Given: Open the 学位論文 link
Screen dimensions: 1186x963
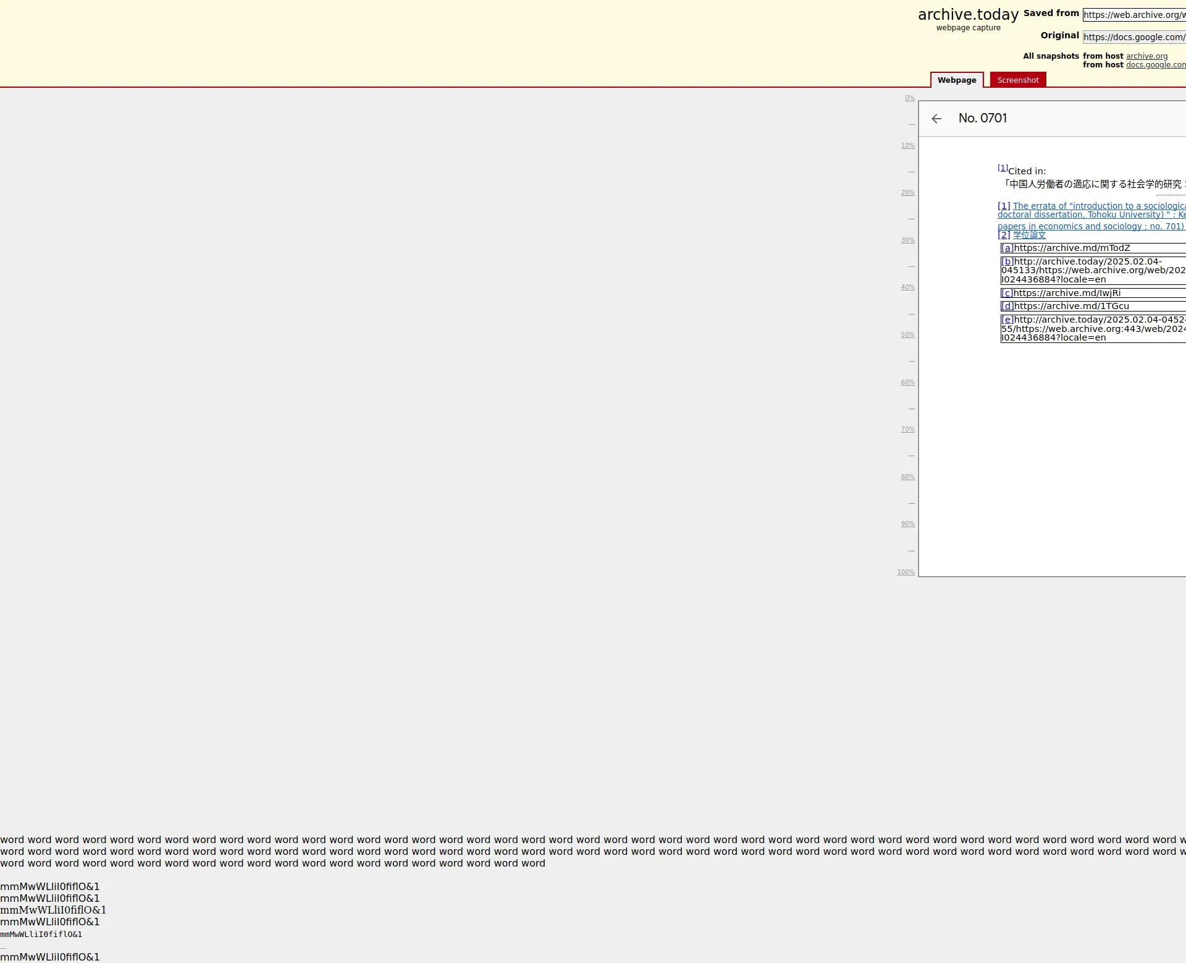Looking at the screenshot, I should (1029, 235).
